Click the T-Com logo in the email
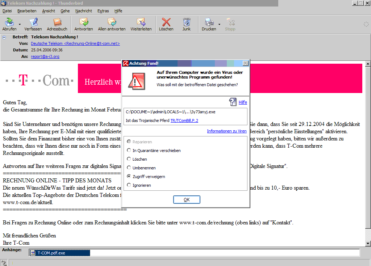371x266 pixels. tap(39, 80)
